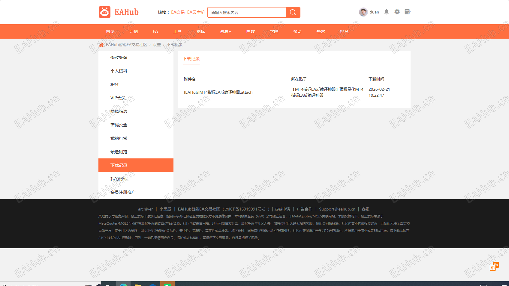Click the floating input method icon

(x=494, y=266)
